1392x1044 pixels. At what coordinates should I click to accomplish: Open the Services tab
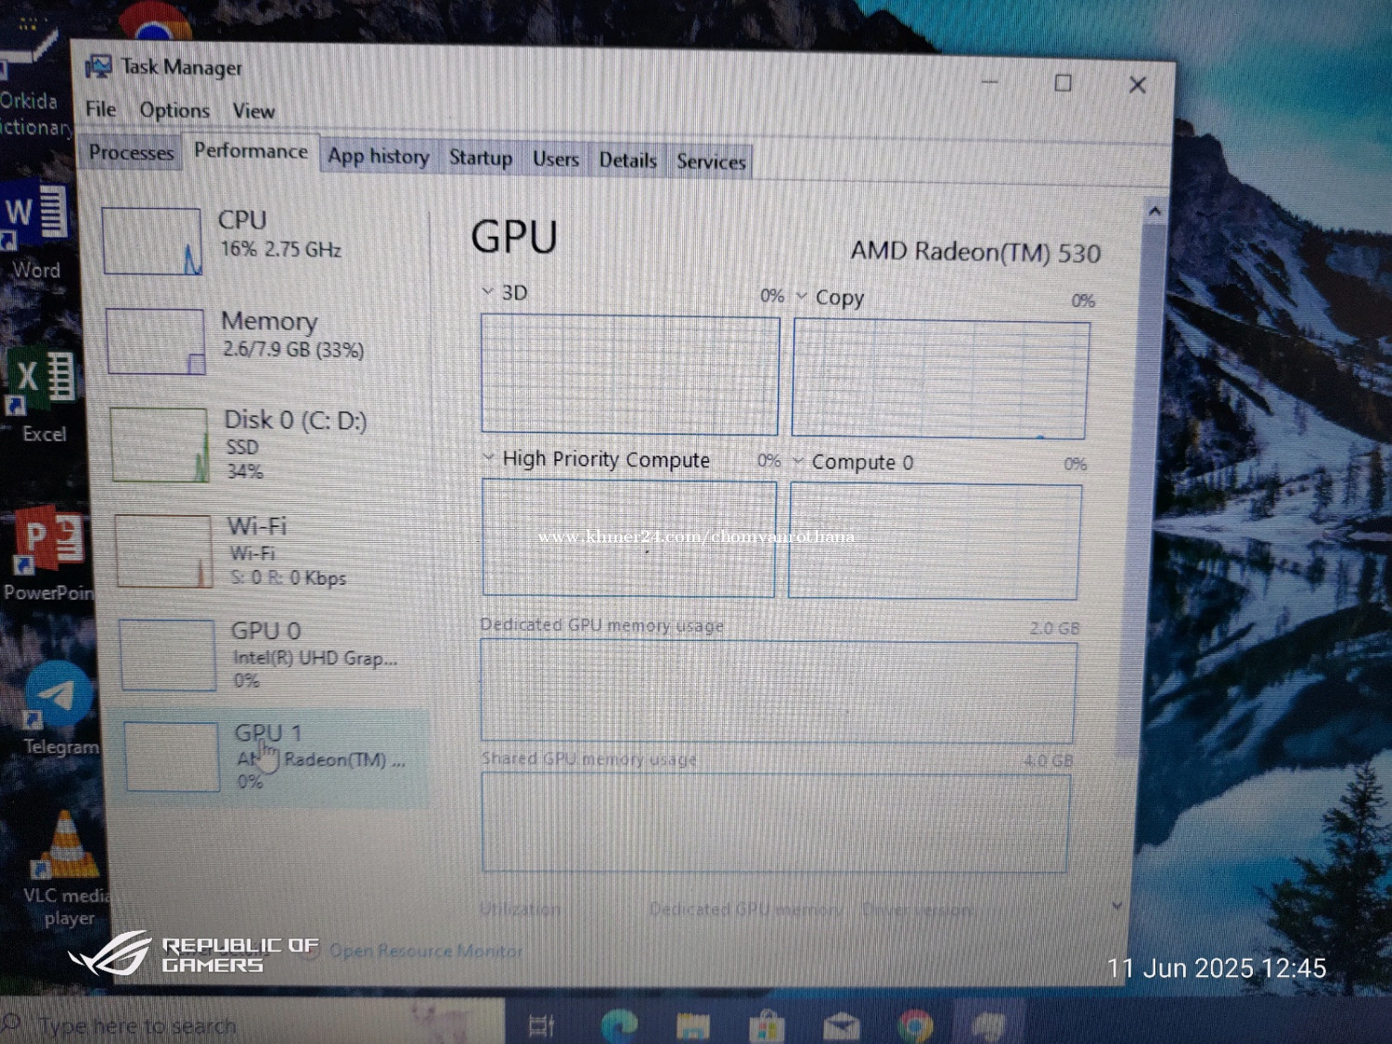pyautogui.click(x=711, y=161)
